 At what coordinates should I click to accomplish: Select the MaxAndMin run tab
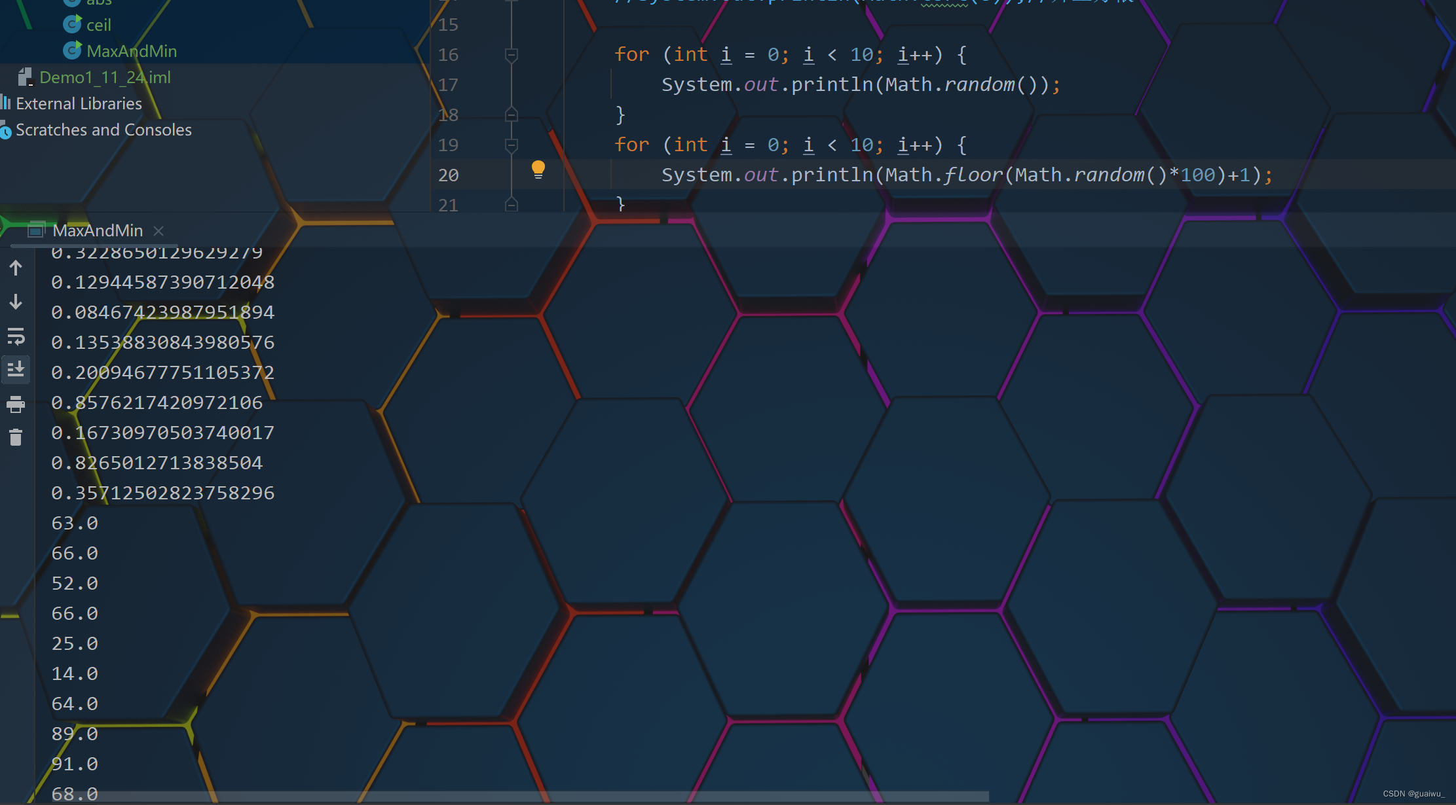[98, 230]
